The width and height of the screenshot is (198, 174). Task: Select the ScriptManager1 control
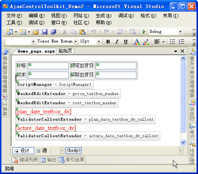tap(55, 84)
